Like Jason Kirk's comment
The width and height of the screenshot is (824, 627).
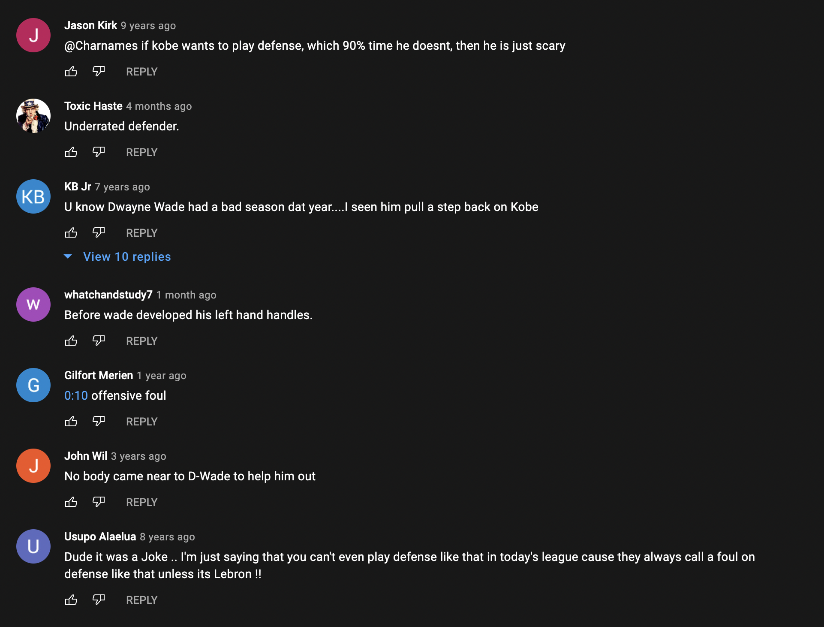[x=71, y=71]
